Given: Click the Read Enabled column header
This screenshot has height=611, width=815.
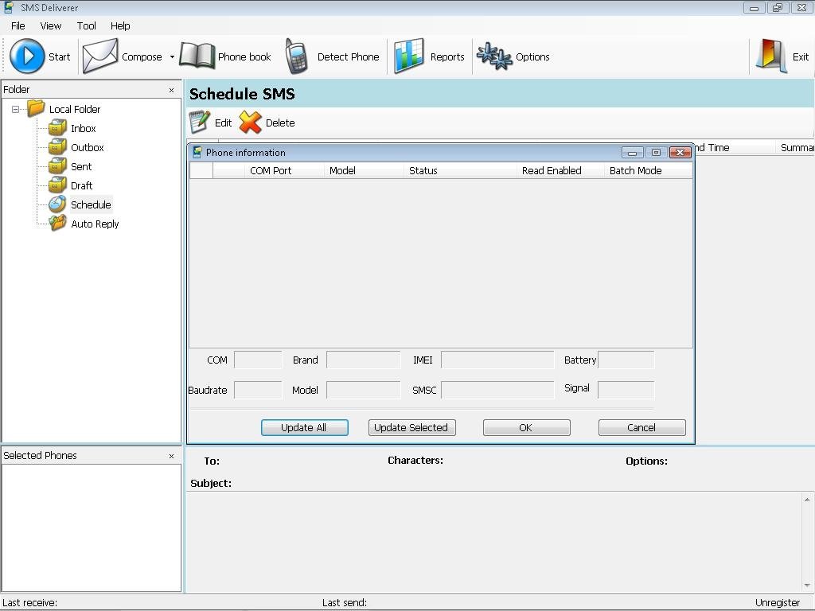Looking at the screenshot, I should pos(560,170).
